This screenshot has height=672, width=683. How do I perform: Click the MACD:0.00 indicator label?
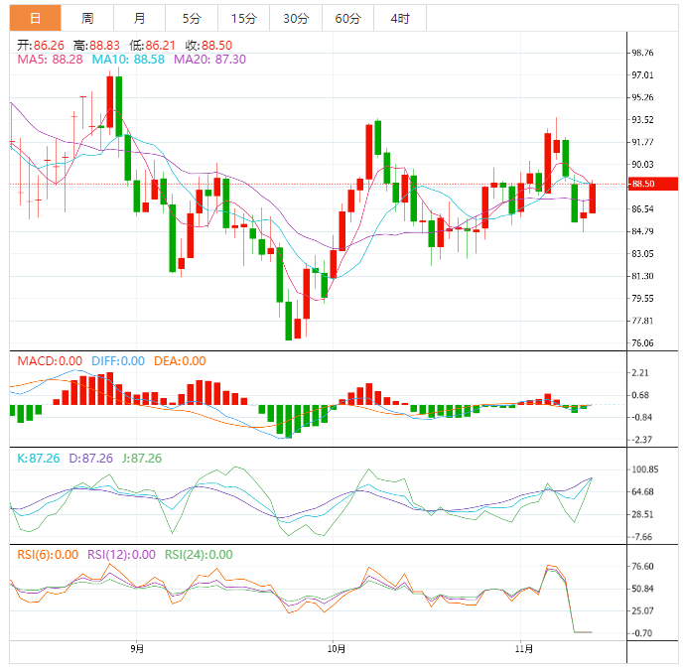coord(50,361)
